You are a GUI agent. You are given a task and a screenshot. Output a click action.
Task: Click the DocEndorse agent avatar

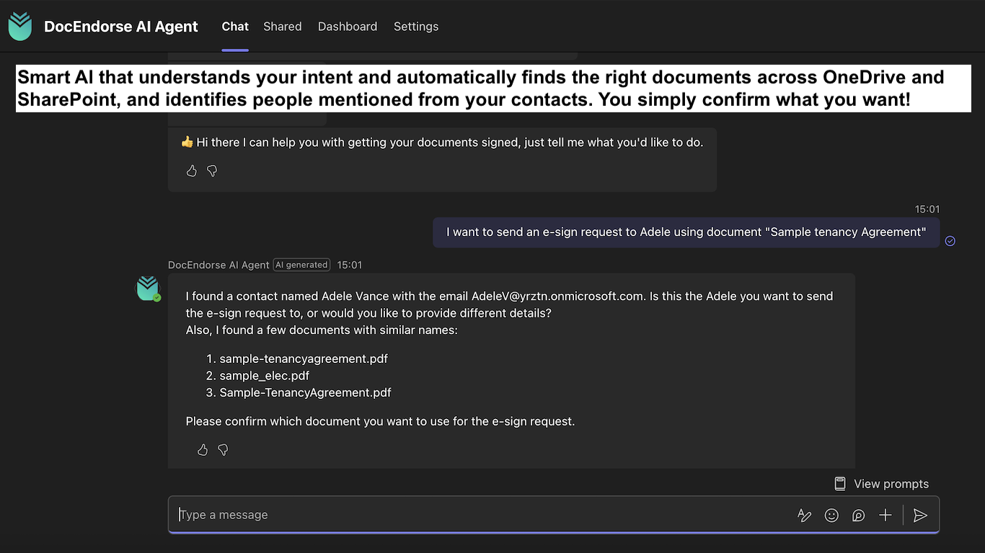148,288
